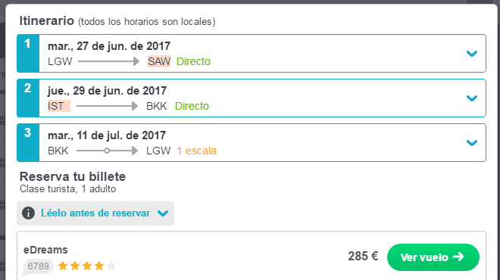Click the Ver vuelo button
The image size is (500, 280).
(x=433, y=257)
